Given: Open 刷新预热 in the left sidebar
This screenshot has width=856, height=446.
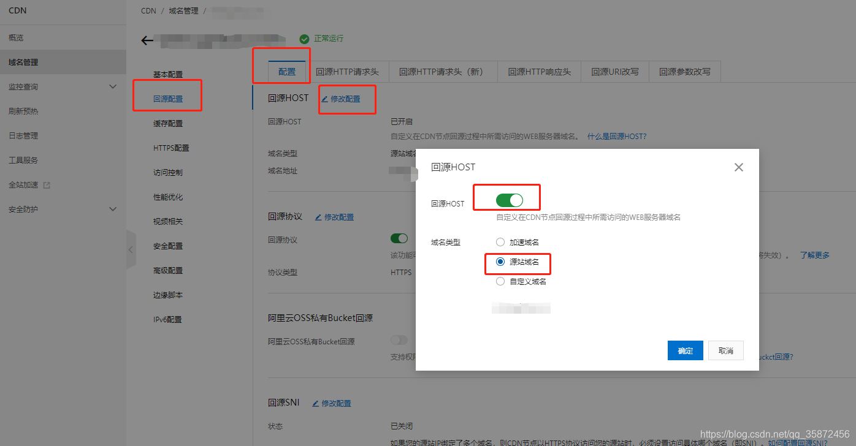Looking at the screenshot, I should [63, 111].
